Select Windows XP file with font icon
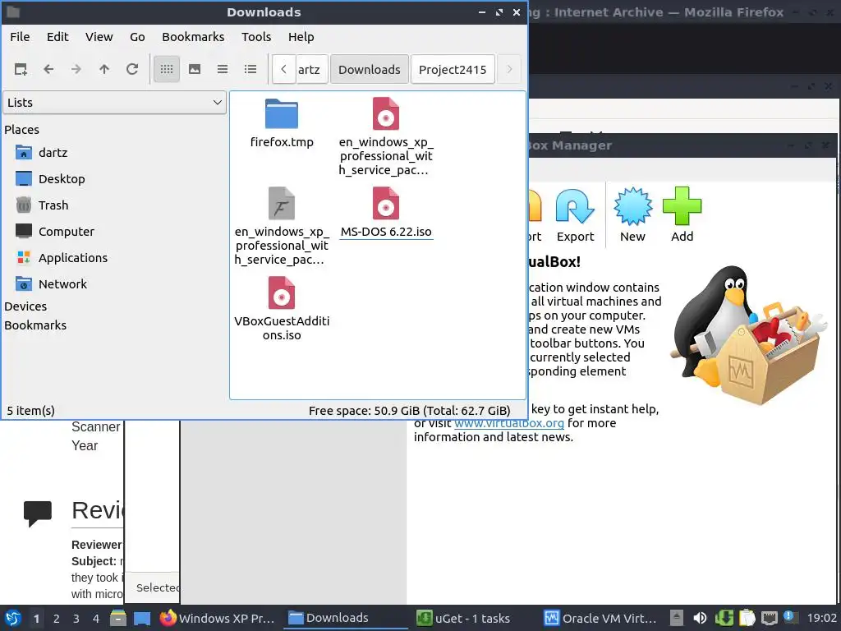This screenshot has height=631, width=841. click(282, 204)
